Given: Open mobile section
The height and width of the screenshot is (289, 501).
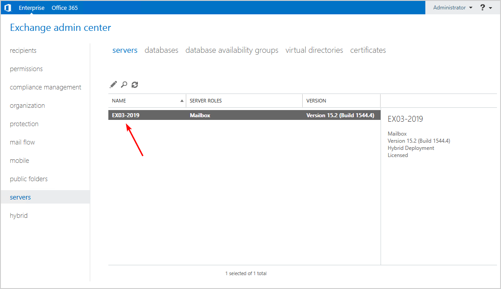Looking at the screenshot, I should click(x=20, y=161).
